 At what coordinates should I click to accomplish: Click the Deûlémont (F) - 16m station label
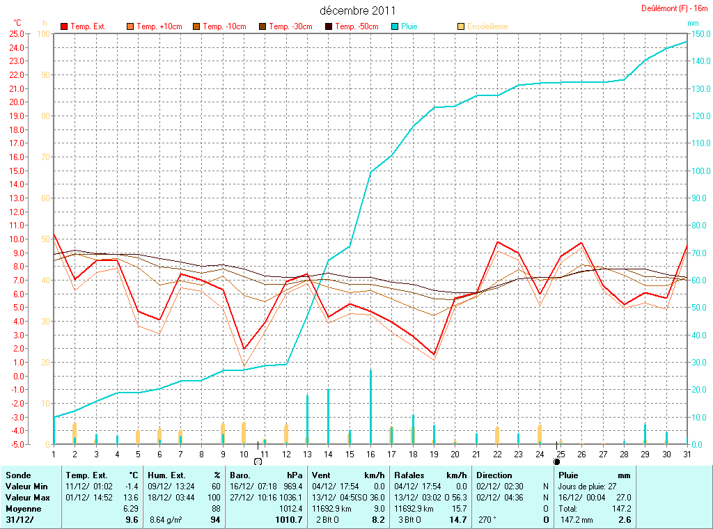pyautogui.click(x=675, y=8)
